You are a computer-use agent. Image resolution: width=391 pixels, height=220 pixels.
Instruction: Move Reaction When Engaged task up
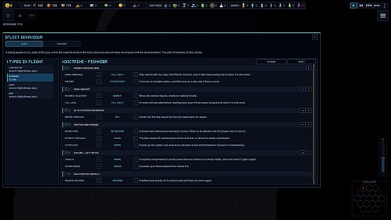(303, 124)
